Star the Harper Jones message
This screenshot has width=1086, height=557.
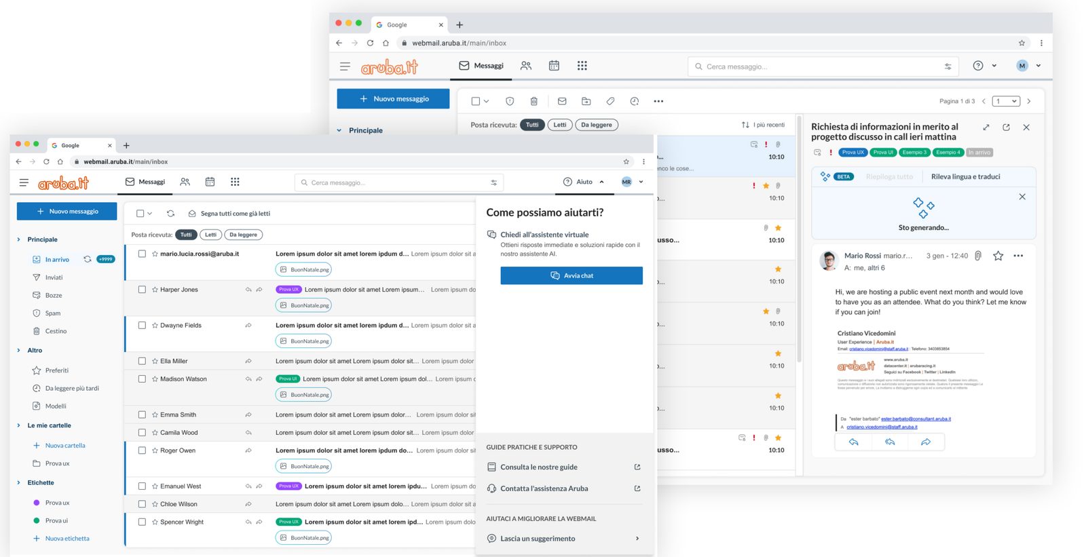[x=155, y=290]
